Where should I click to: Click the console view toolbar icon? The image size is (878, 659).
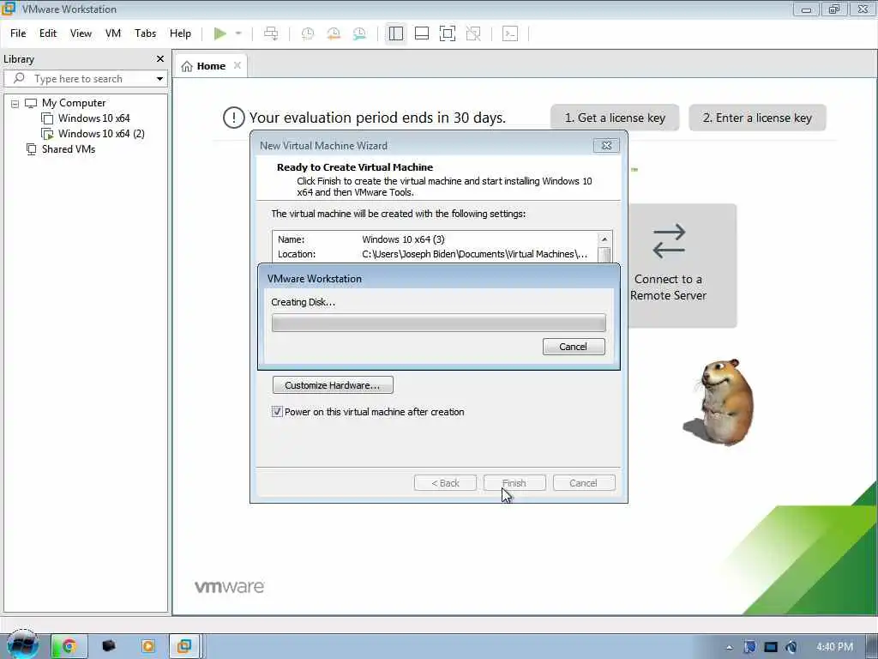(509, 33)
